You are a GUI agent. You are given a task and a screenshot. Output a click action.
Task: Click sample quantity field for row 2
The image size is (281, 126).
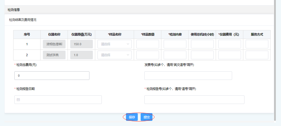coord(148,55)
